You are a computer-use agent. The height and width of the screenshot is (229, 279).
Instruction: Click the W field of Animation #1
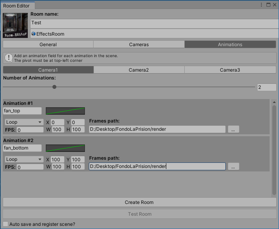click(58, 129)
